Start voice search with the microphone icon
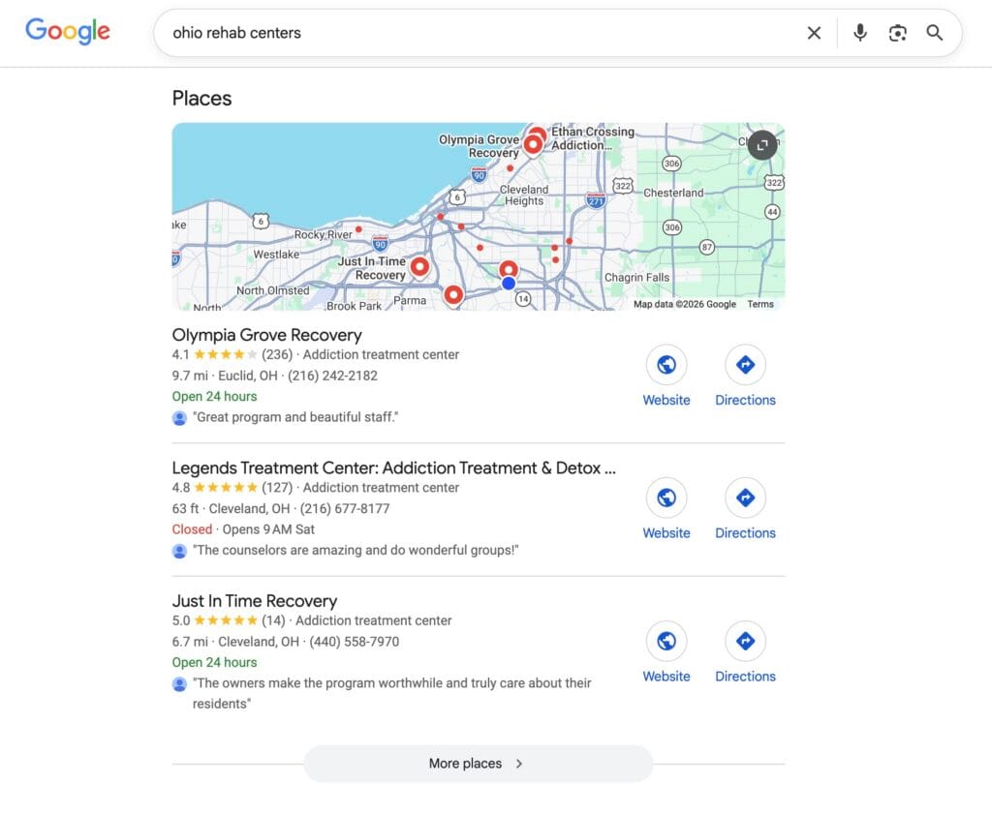This screenshot has height=814, width=992. tap(860, 33)
